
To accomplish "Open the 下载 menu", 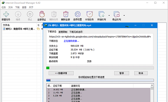I will pos(17,7).
